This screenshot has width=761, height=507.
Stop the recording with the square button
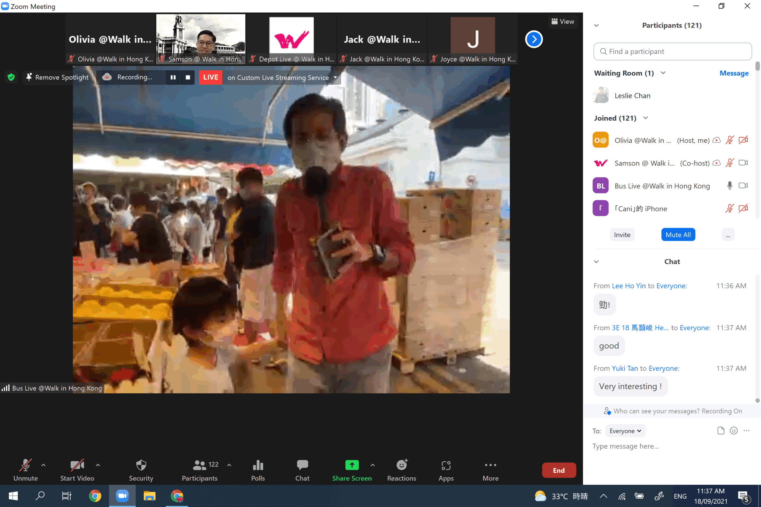point(188,77)
